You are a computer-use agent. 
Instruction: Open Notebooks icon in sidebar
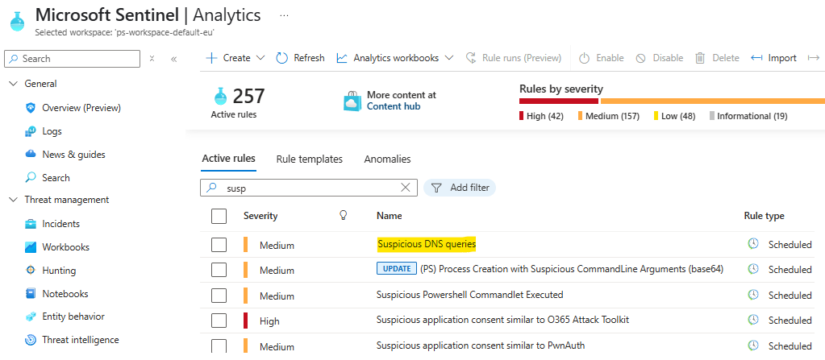pyautogui.click(x=31, y=294)
